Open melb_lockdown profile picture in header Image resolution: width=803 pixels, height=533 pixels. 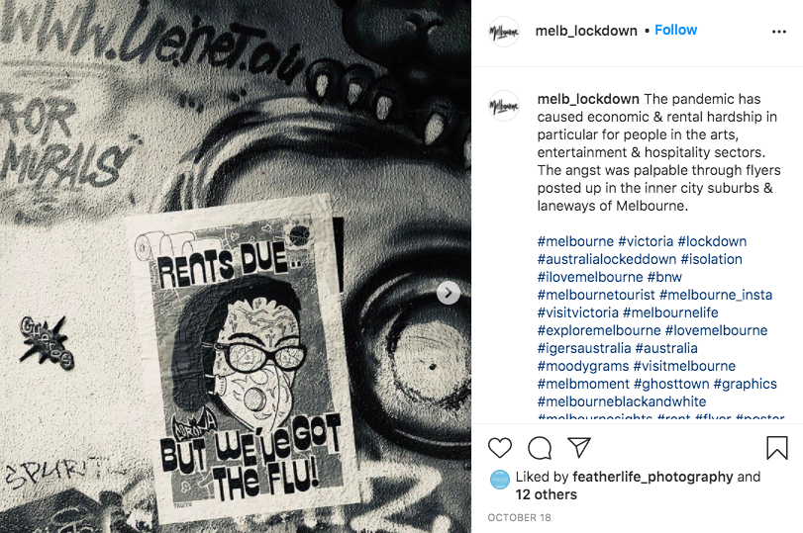tap(504, 32)
